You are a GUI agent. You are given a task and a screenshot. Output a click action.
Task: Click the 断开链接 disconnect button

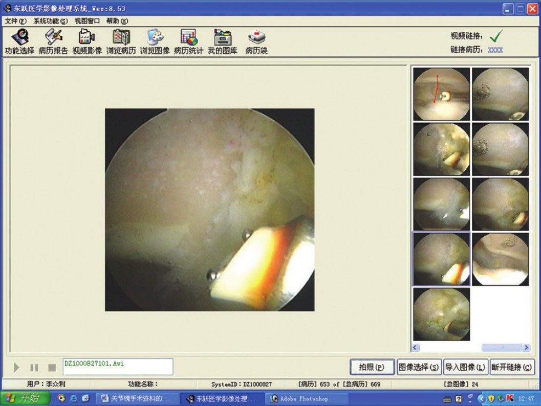click(x=512, y=367)
